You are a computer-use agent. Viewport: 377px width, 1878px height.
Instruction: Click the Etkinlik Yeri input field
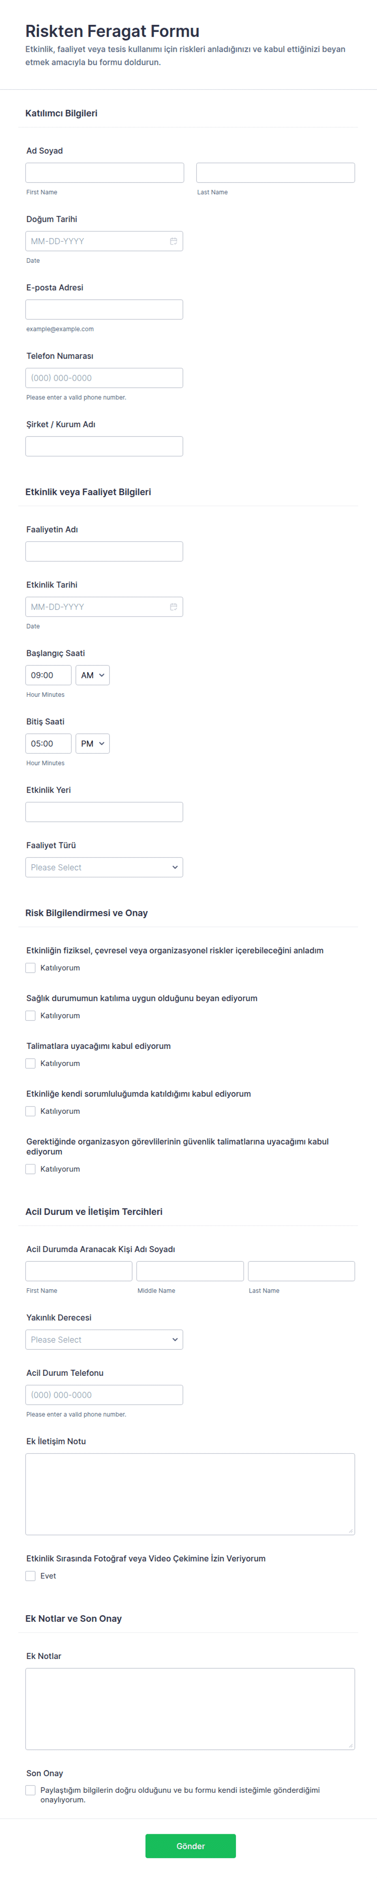103,812
